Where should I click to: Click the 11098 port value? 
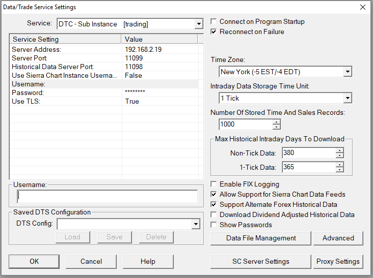[134, 67]
